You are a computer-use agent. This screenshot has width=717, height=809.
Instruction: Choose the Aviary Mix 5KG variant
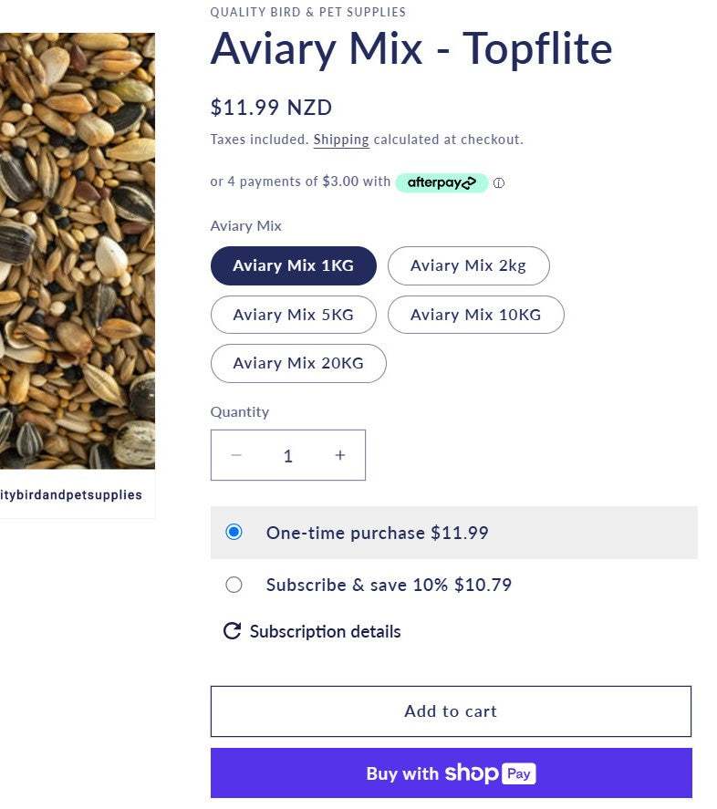tap(293, 315)
